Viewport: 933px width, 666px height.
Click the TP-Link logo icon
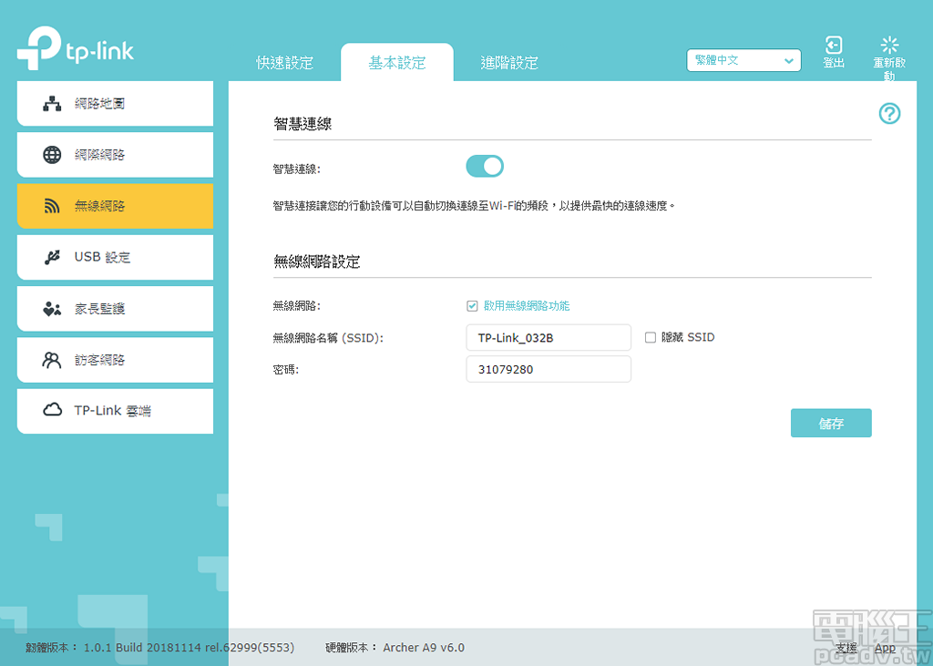[38, 48]
